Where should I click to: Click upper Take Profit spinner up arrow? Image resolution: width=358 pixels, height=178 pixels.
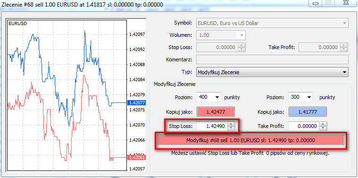[344, 45]
